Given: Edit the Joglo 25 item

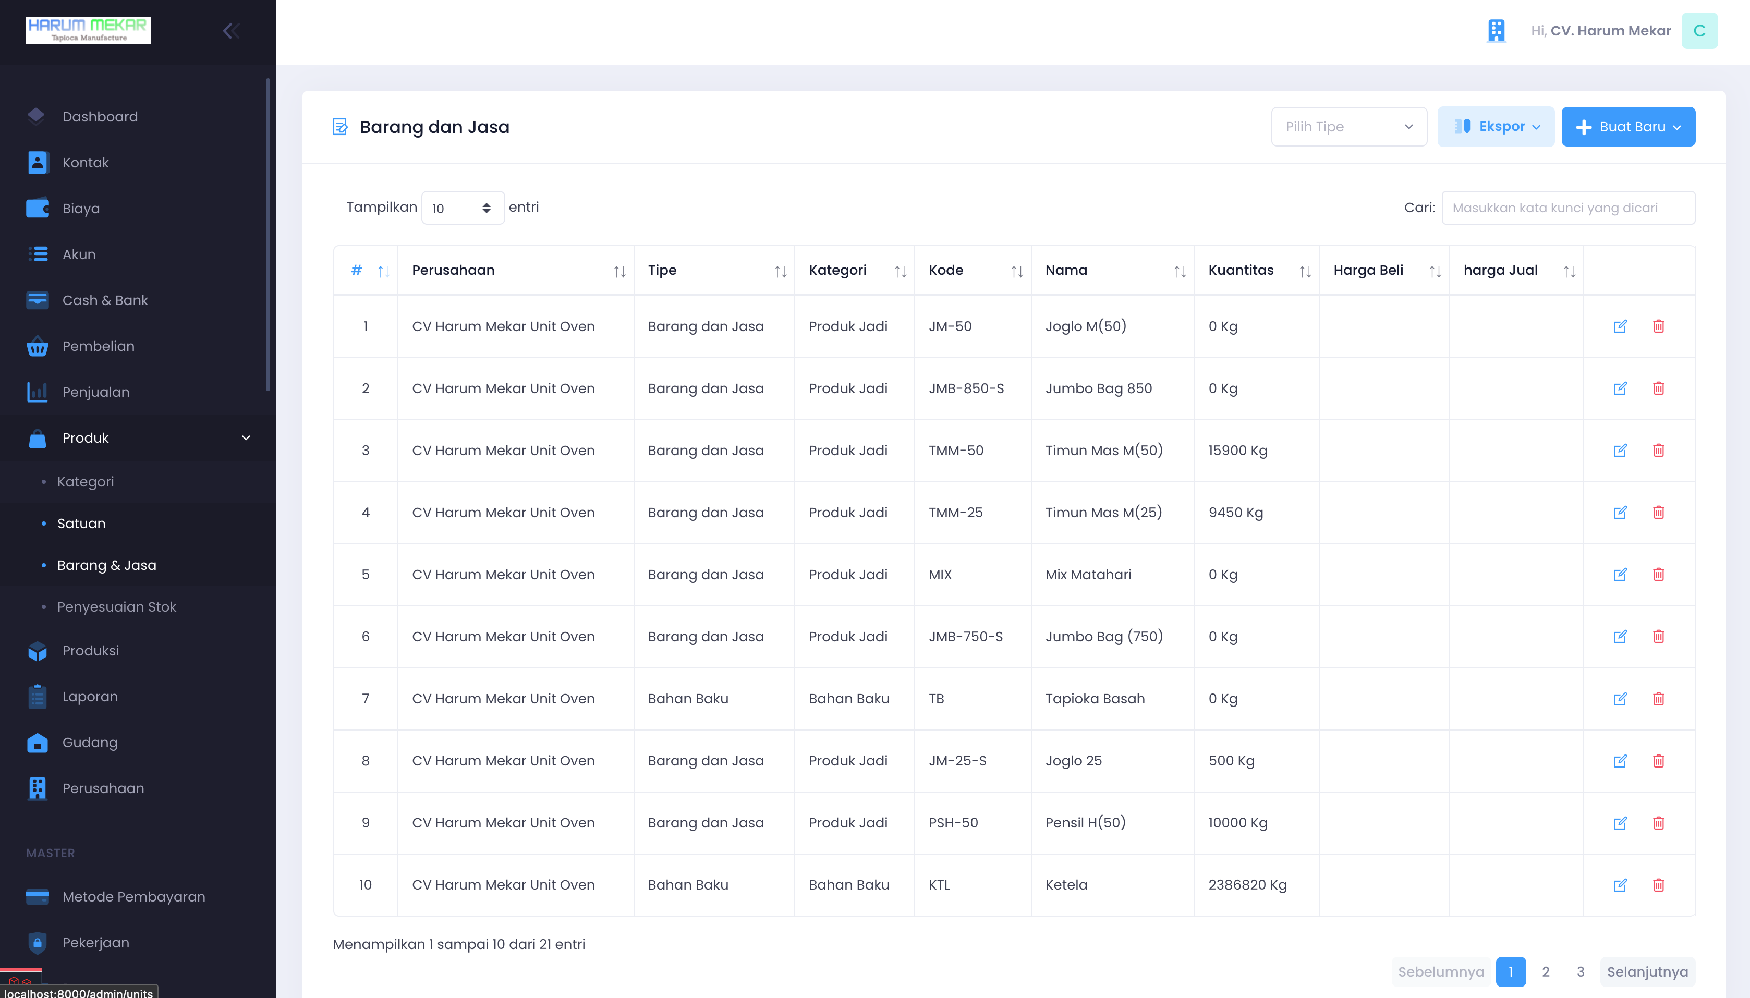Looking at the screenshot, I should 1620,761.
